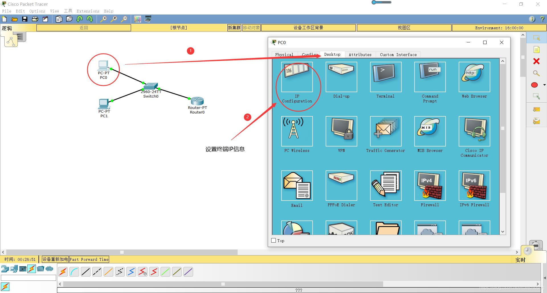Open the MIB Browser
Image resolution: width=547 pixels, height=293 pixels.
pyautogui.click(x=430, y=131)
